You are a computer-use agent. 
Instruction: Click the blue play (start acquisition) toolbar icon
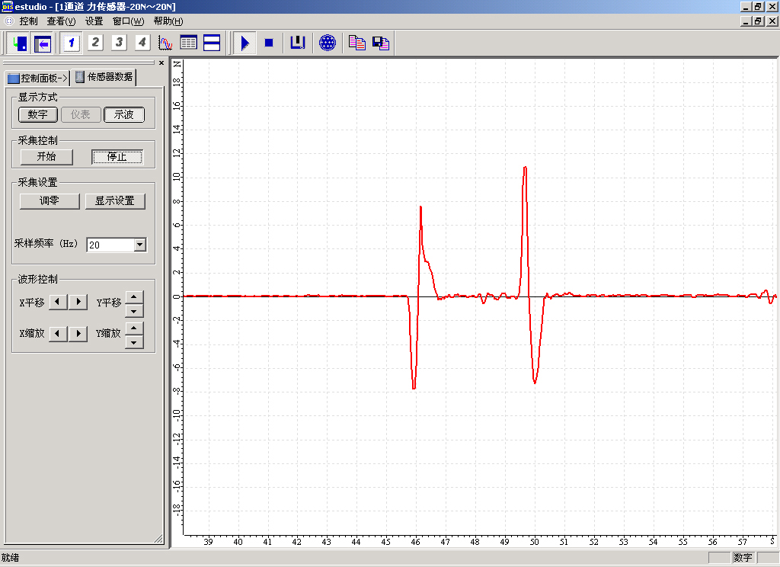point(245,43)
